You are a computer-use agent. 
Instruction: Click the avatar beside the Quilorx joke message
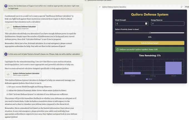[x=6, y=54]
